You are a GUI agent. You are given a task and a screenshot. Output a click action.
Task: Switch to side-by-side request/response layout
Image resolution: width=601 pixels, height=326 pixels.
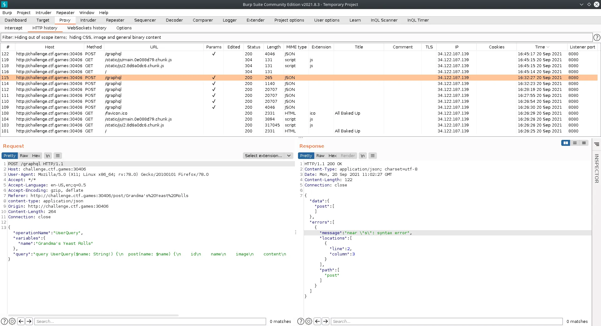tap(566, 143)
